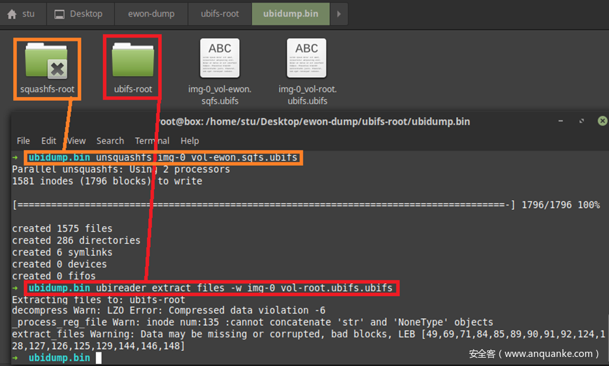Open the squashfs-root folder icon
The image size is (609, 366).
(47, 60)
